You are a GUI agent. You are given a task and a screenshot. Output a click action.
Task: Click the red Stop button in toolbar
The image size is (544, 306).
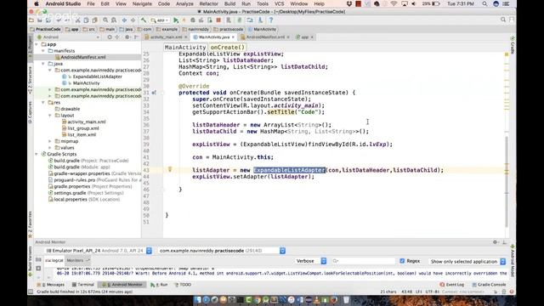[x=218, y=20]
